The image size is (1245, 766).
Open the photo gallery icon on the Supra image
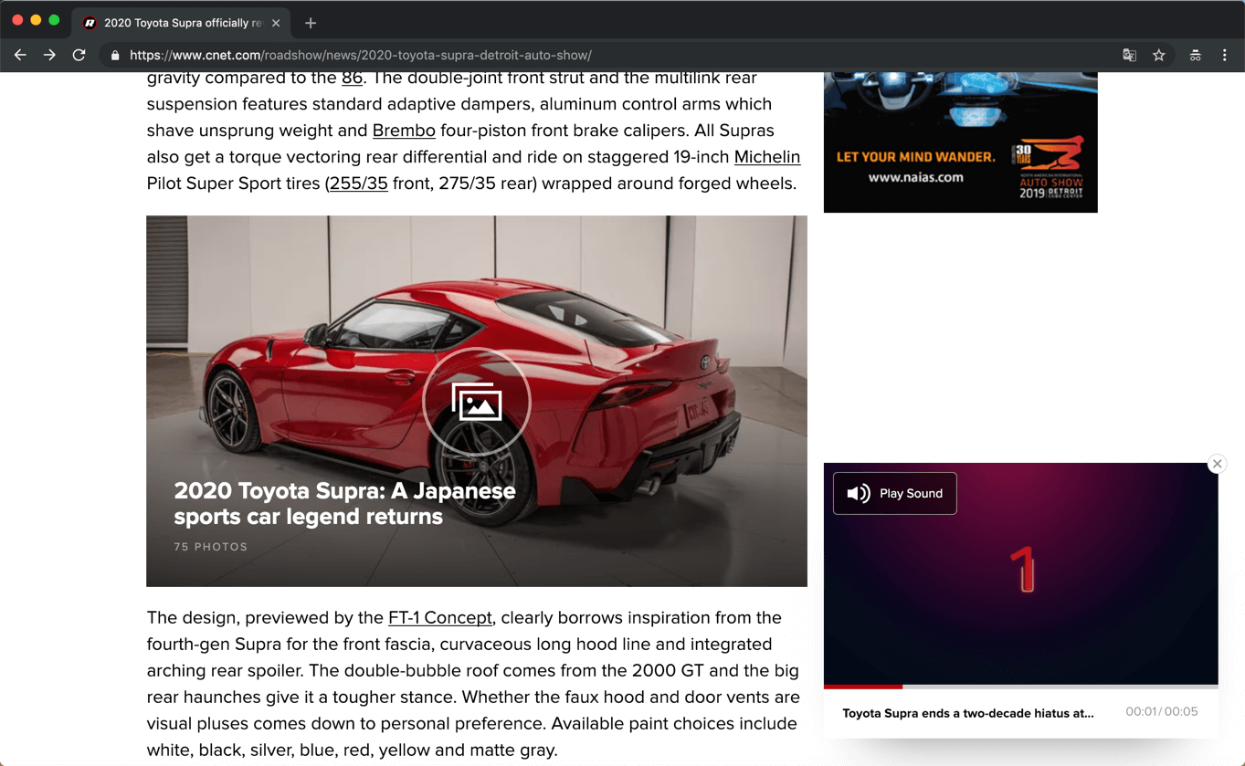pyautogui.click(x=477, y=402)
